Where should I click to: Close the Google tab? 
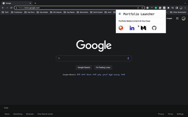point(30,3)
